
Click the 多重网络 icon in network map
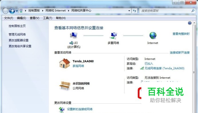pos(113,35)
